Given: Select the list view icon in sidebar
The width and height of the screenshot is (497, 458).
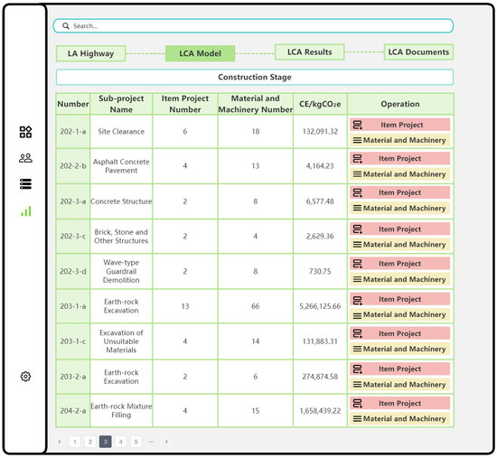Looking at the screenshot, I should click(x=25, y=184).
